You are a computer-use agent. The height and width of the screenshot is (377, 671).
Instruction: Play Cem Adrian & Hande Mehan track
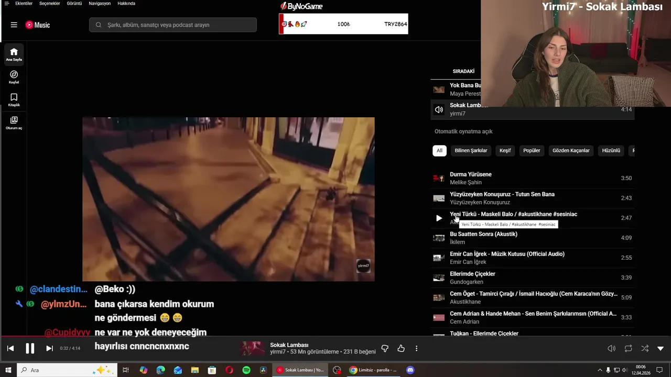point(532,317)
